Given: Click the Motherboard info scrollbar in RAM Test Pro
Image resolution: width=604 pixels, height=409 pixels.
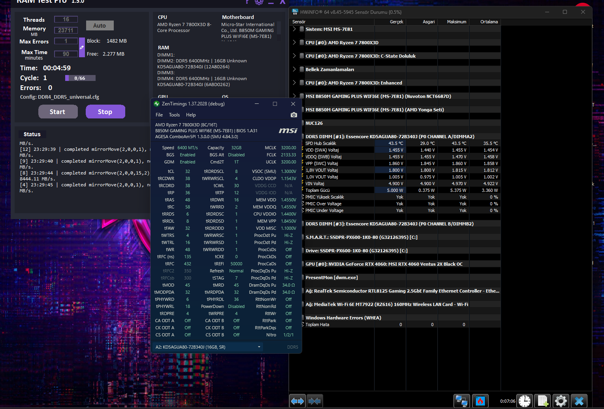Looking at the screenshot, I should tap(279, 28).
